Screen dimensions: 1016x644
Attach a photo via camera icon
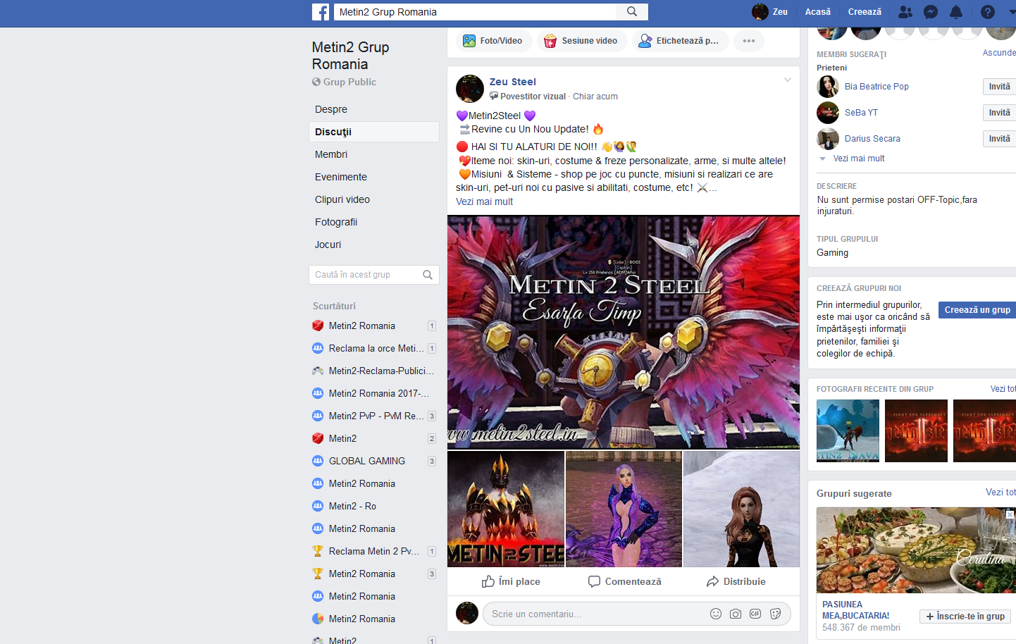736,614
